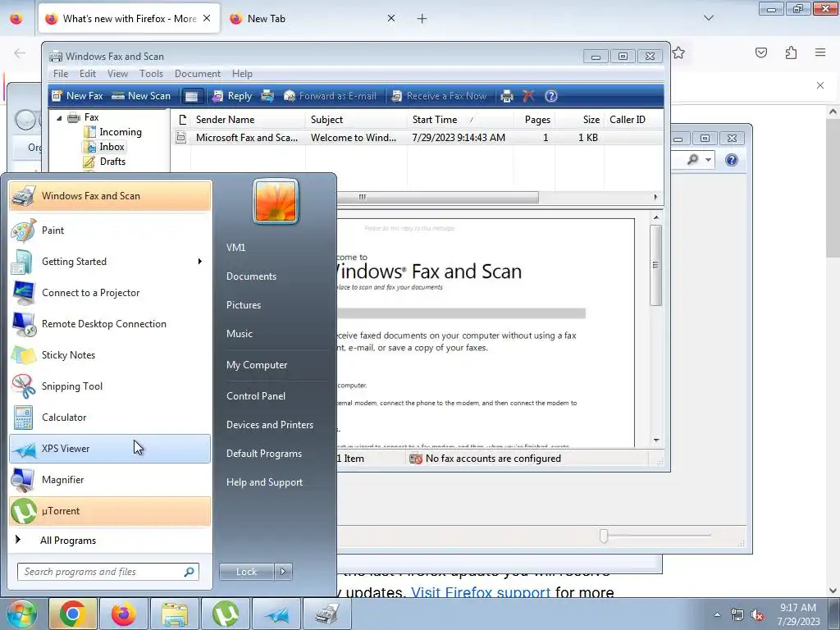
Task: Open Getting Started from the Start menu
Action: pyautogui.click(x=110, y=262)
